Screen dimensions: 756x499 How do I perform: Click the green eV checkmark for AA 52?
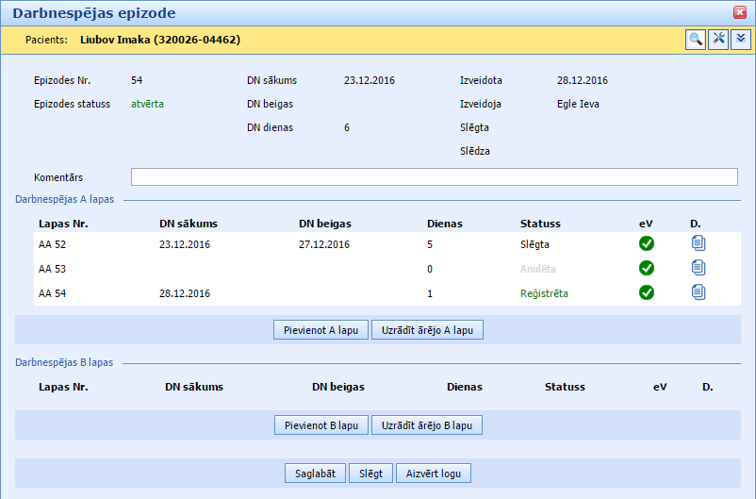pos(647,244)
